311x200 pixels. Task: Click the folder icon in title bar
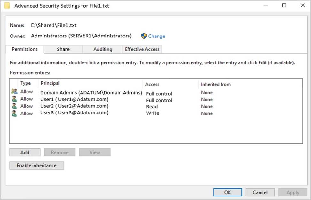pyautogui.click(x=7, y=5)
